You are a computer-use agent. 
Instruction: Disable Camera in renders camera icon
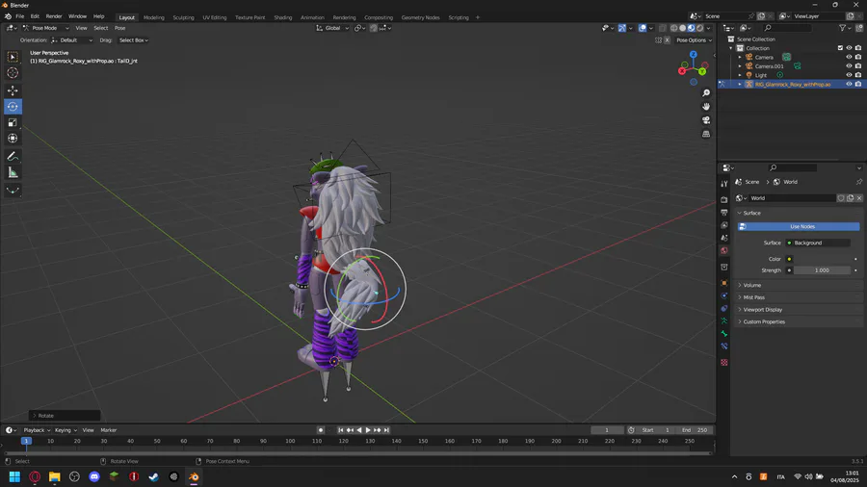coord(858,57)
